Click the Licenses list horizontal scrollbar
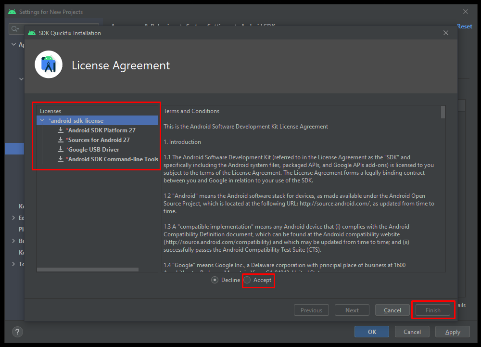 tap(88, 270)
